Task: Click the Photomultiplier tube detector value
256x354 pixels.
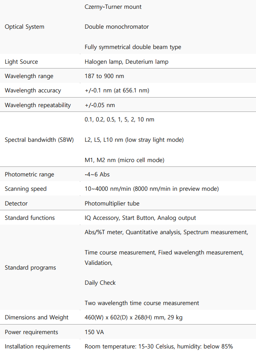Action: (112, 203)
